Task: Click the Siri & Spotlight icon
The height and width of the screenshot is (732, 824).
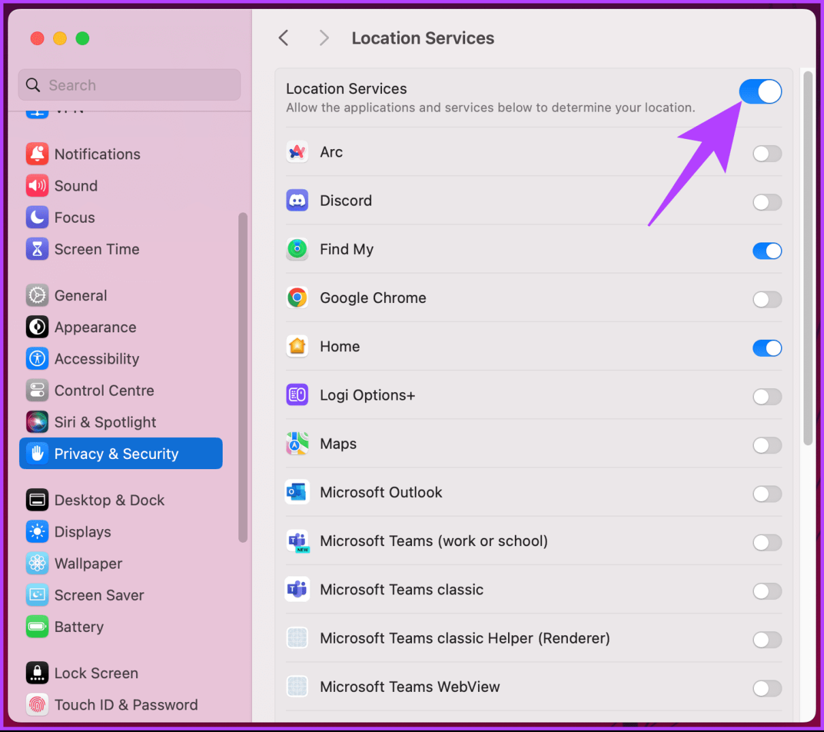Action: (37, 422)
